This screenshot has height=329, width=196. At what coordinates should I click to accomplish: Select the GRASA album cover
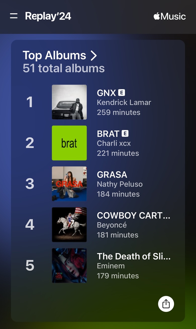pyautogui.click(x=69, y=184)
